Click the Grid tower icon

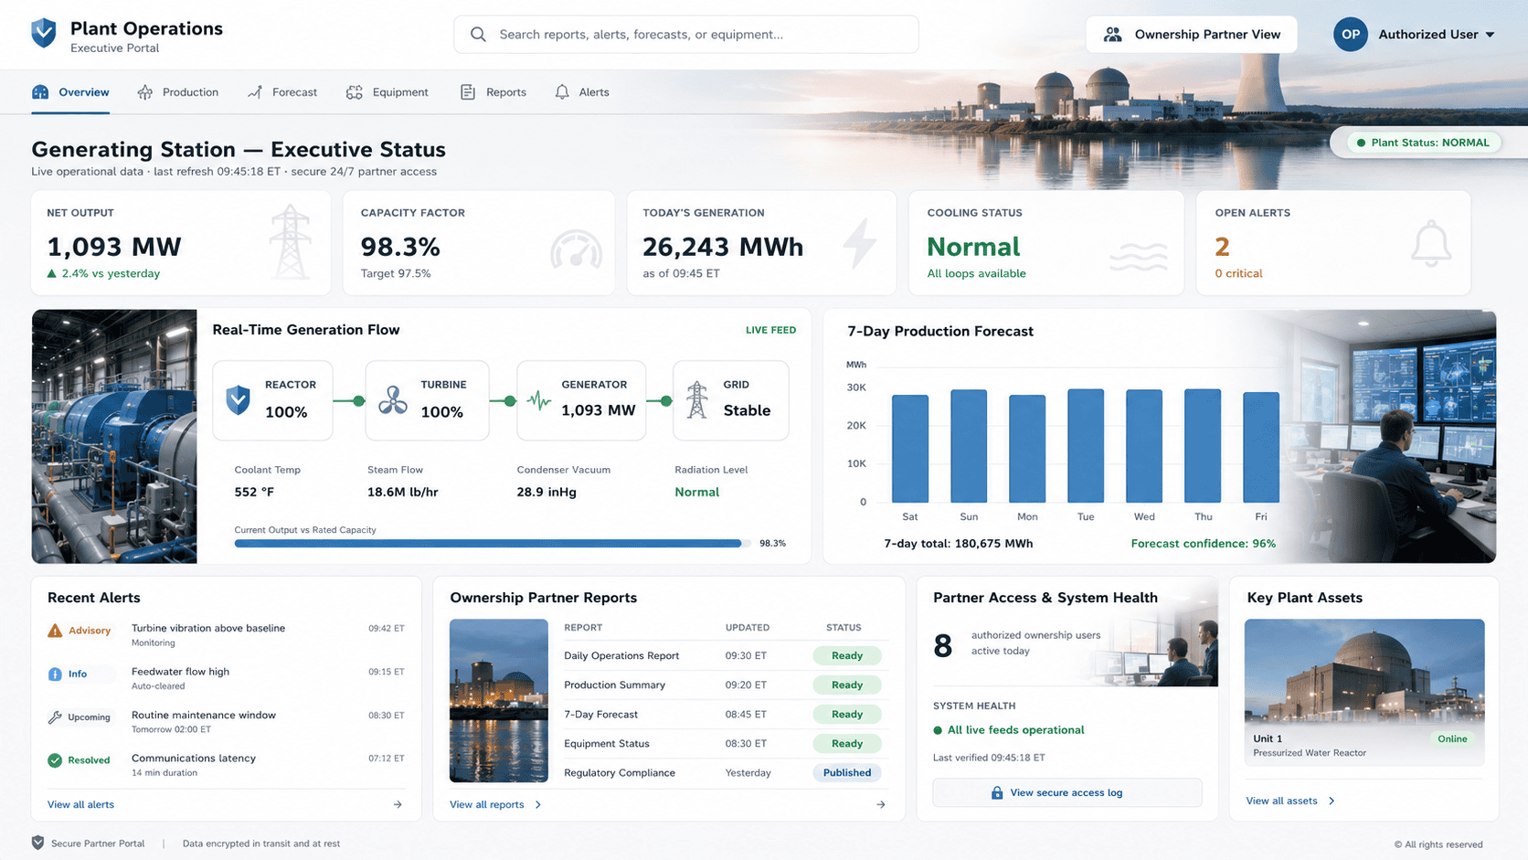(697, 400)
